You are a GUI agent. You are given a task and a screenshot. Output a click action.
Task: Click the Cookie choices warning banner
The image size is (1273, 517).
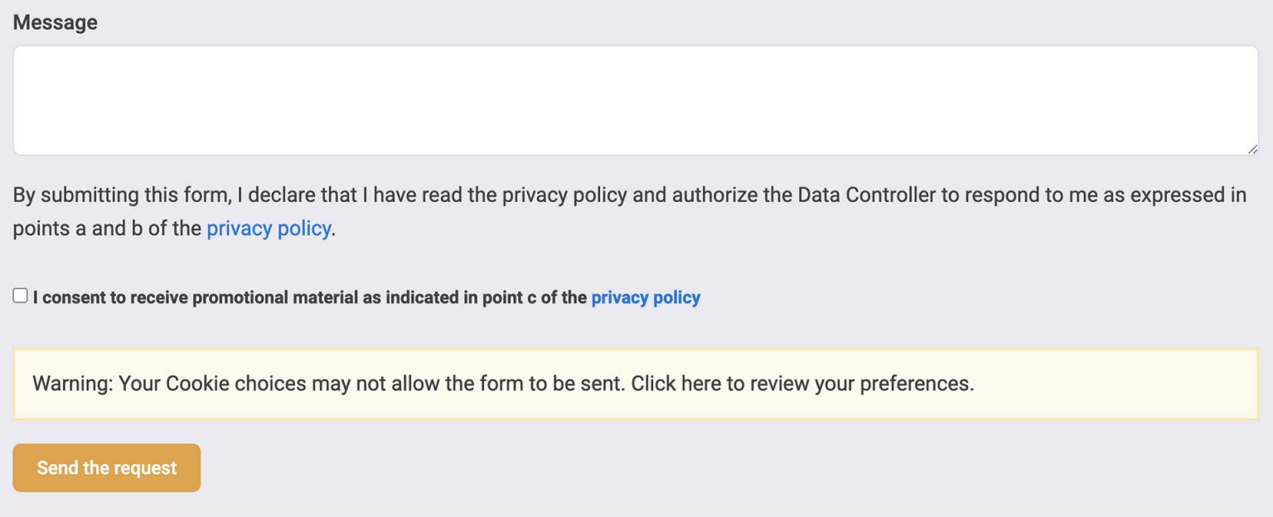(636, 384)
